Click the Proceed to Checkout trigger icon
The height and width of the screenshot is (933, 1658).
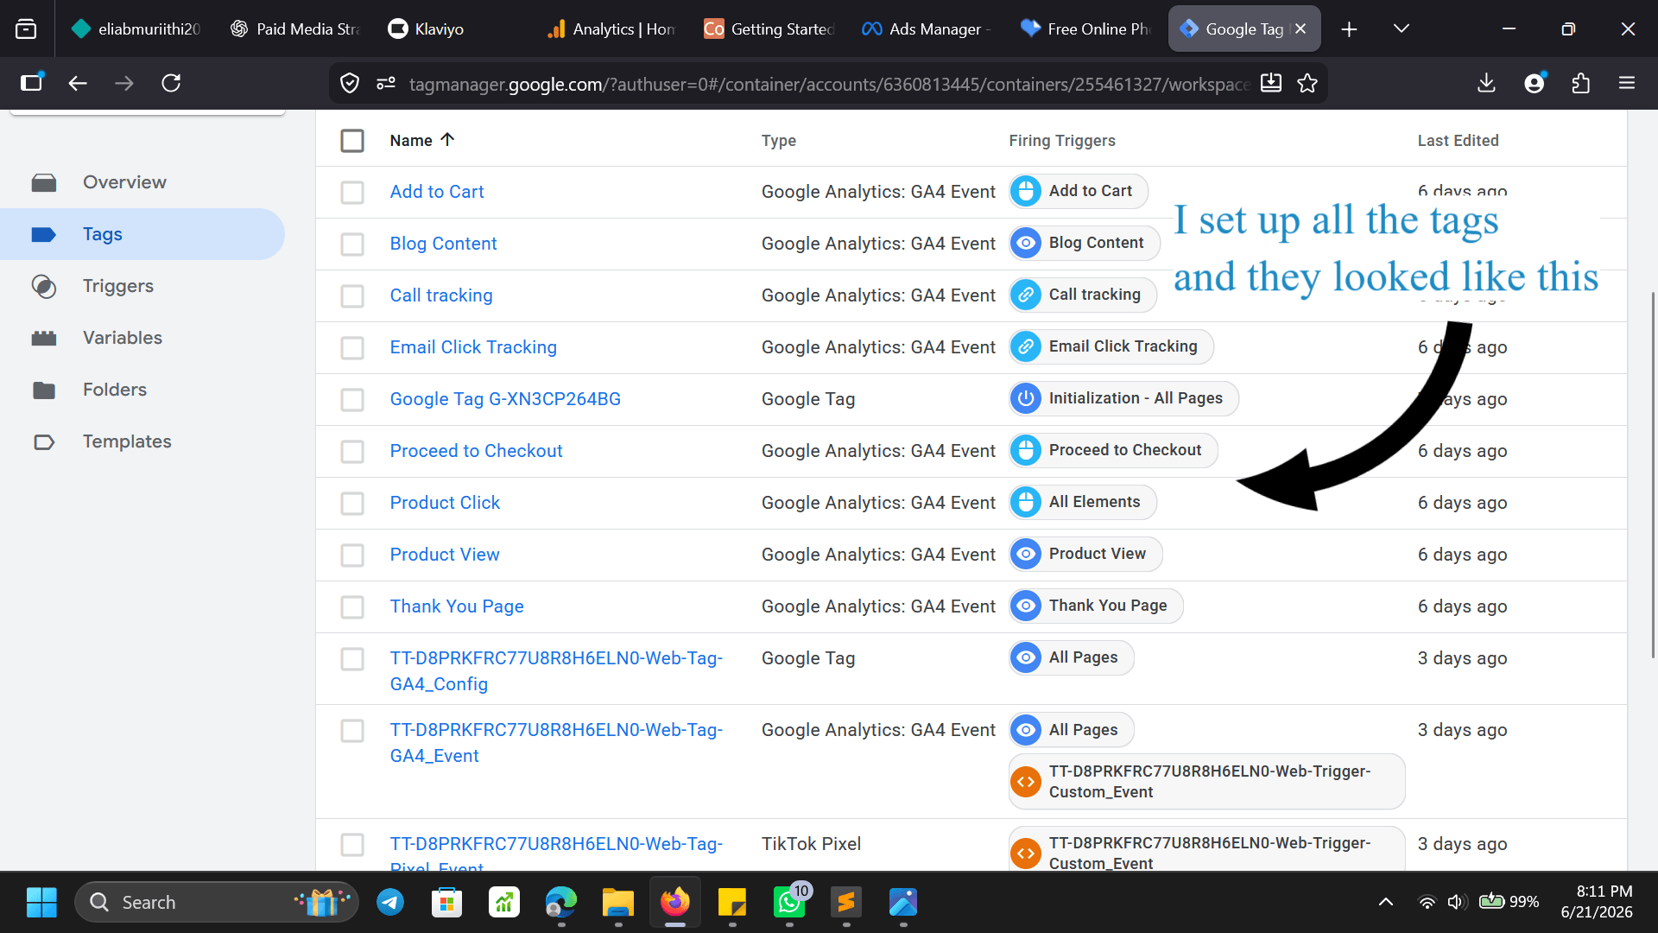click(x=1026, y=450)
